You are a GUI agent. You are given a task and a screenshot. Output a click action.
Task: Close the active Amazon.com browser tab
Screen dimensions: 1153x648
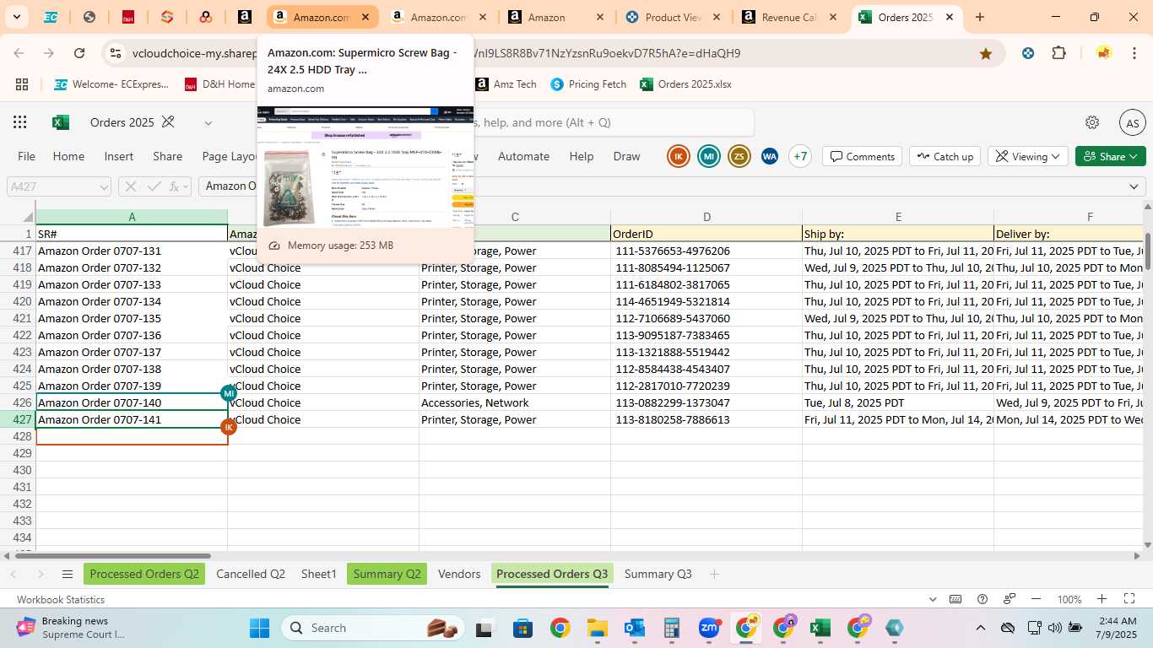pos(365,17)
